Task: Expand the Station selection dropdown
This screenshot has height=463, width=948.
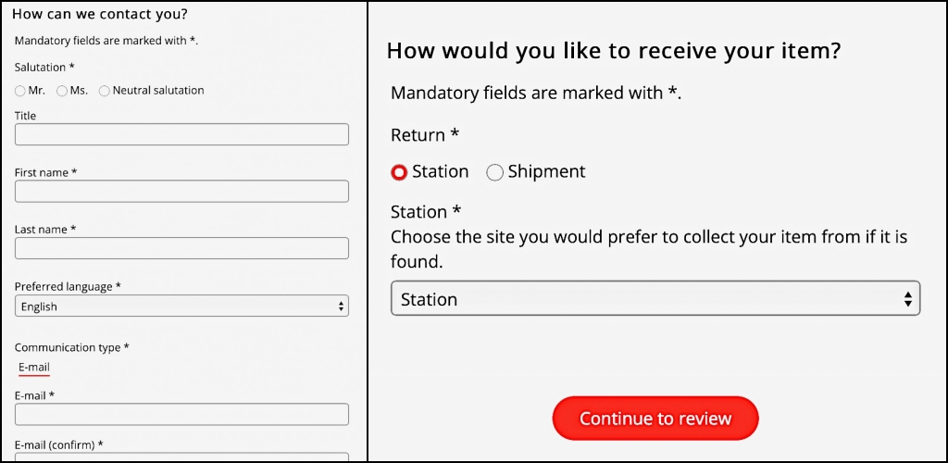Action: (x=655, y=298)
